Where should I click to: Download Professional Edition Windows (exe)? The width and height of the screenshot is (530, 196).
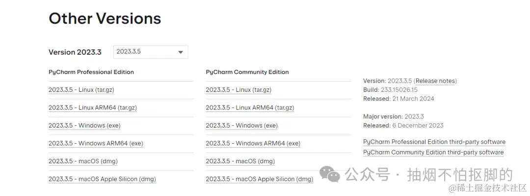tap(84, 126)
